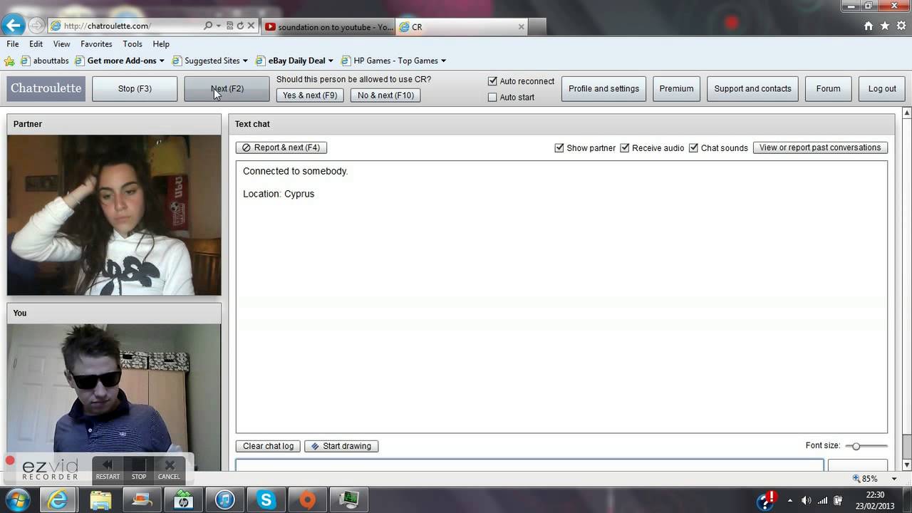Toggle Compatibility View icon in address bar

[229, 26]
